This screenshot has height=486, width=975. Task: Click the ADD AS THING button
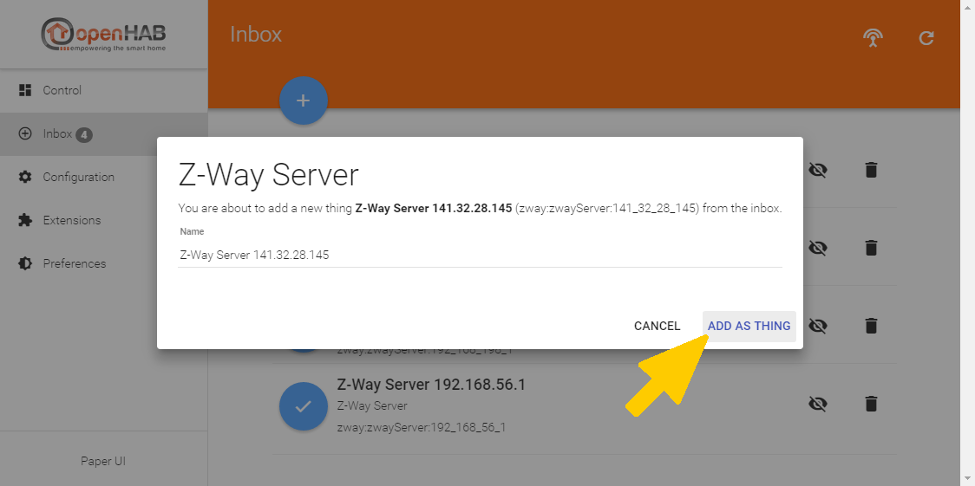click(749, 326)
